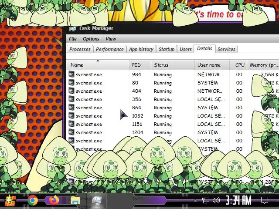279x209 pixels.
Task: Click the Name column sort arrow
Action: click(x=98, y=61)
